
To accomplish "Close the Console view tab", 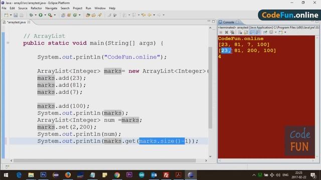I will pos(237,22).
